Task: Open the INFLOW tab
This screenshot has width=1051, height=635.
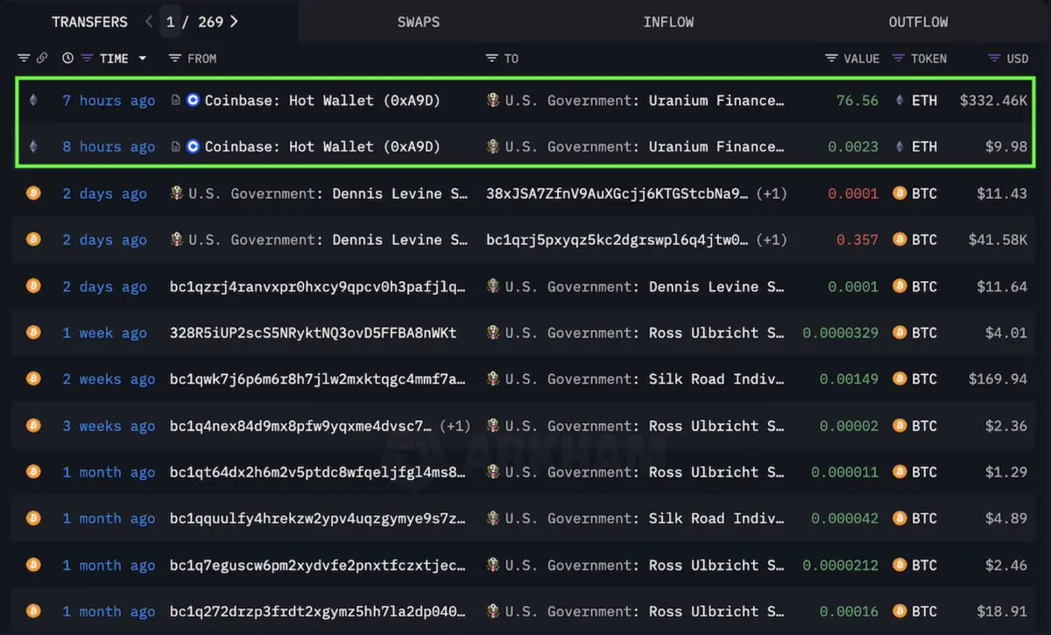Action: pos(668,21)
